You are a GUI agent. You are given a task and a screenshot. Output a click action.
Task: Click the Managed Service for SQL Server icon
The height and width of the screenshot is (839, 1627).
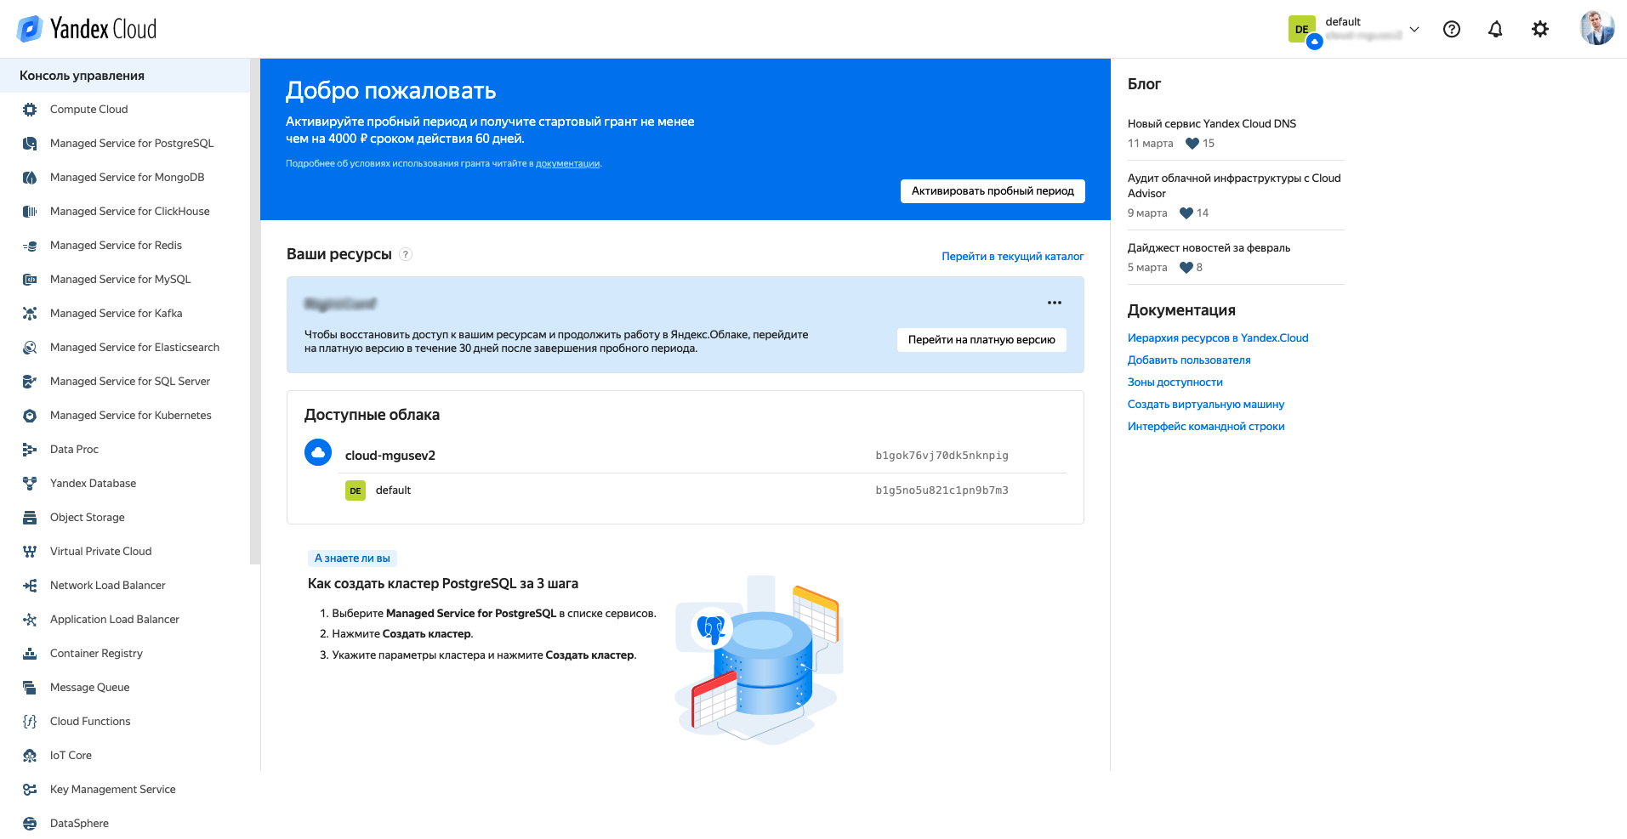tap(30, 382)
